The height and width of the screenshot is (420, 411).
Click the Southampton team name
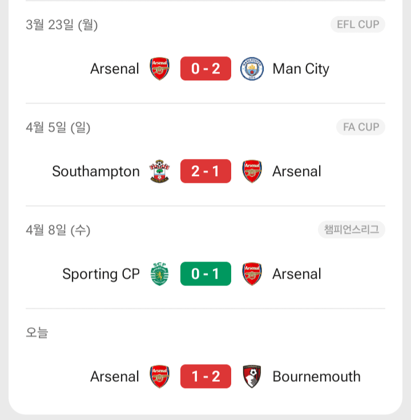tap(96, 172)
